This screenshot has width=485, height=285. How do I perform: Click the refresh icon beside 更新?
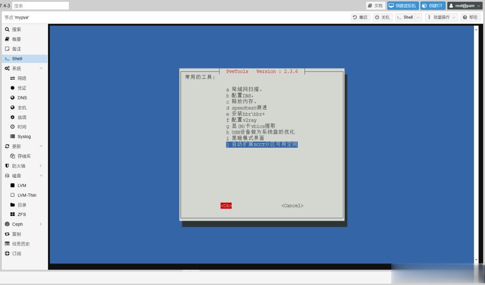tap(7, 146)
